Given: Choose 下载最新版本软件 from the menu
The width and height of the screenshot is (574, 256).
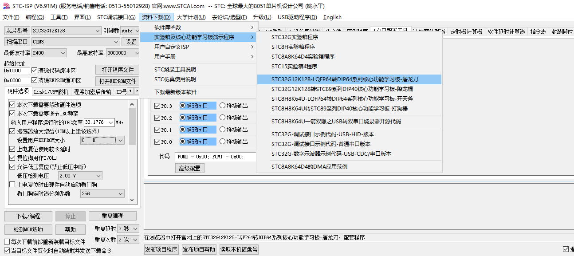Looking at the screenshot, I should tap(198, 92).
